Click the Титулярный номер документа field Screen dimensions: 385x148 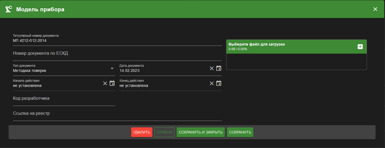117,41
